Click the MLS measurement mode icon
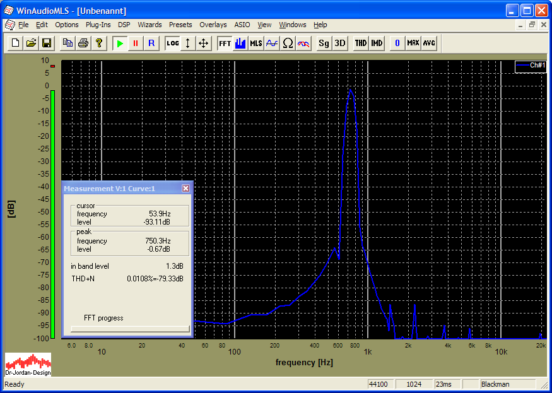The image size is (552, 393). click(x=255, y=43)
